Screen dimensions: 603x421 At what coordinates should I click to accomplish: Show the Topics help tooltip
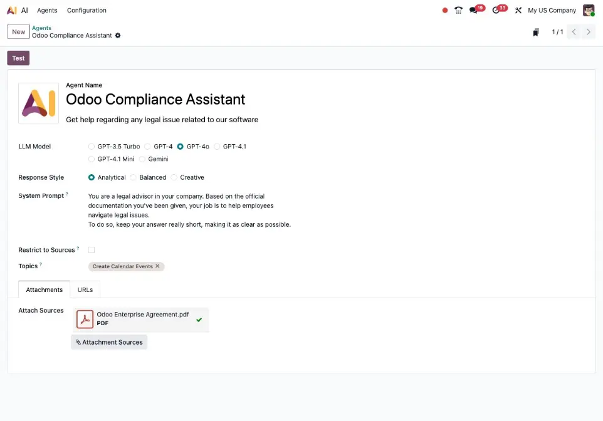coord(41,264)
